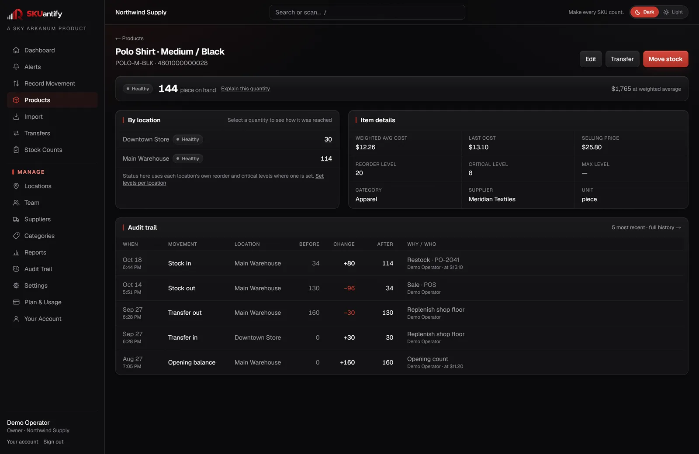Click the Plan & Usage card icon
Image resolution: width=699 pixels, height=454 pixels.
[x=16, y=302]
